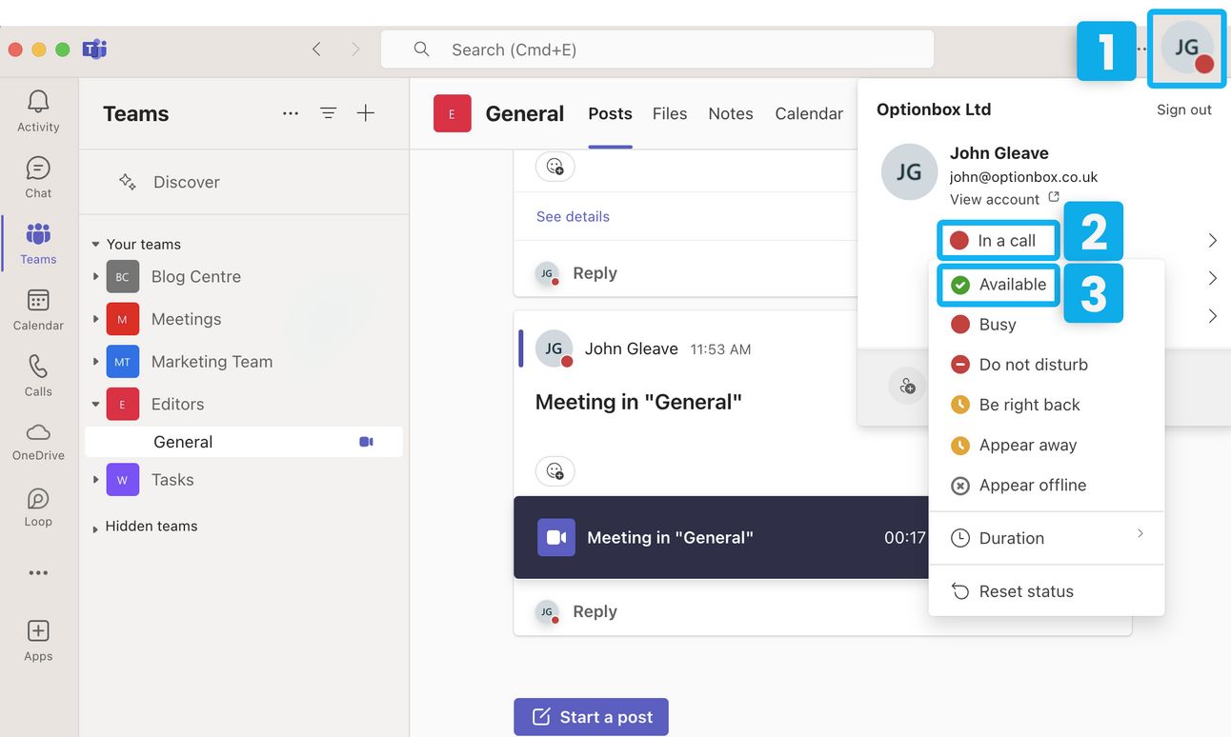
Task: Collapse the Your teams section
Action: (95, 245)
